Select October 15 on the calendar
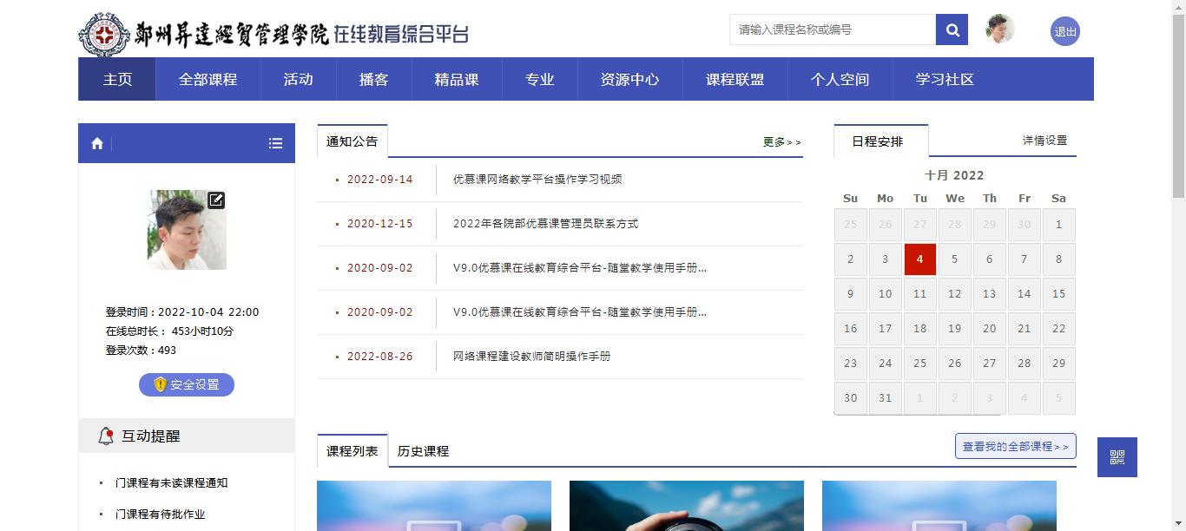This screenshot has height=531, width=1186. click(1058, 294)
